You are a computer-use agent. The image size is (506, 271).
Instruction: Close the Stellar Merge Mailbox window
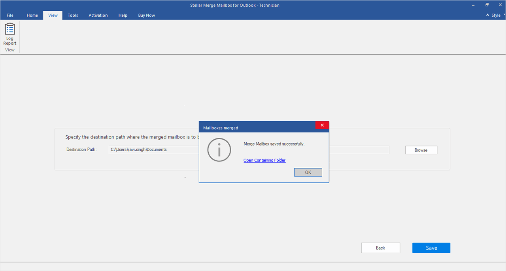(500, 5)
